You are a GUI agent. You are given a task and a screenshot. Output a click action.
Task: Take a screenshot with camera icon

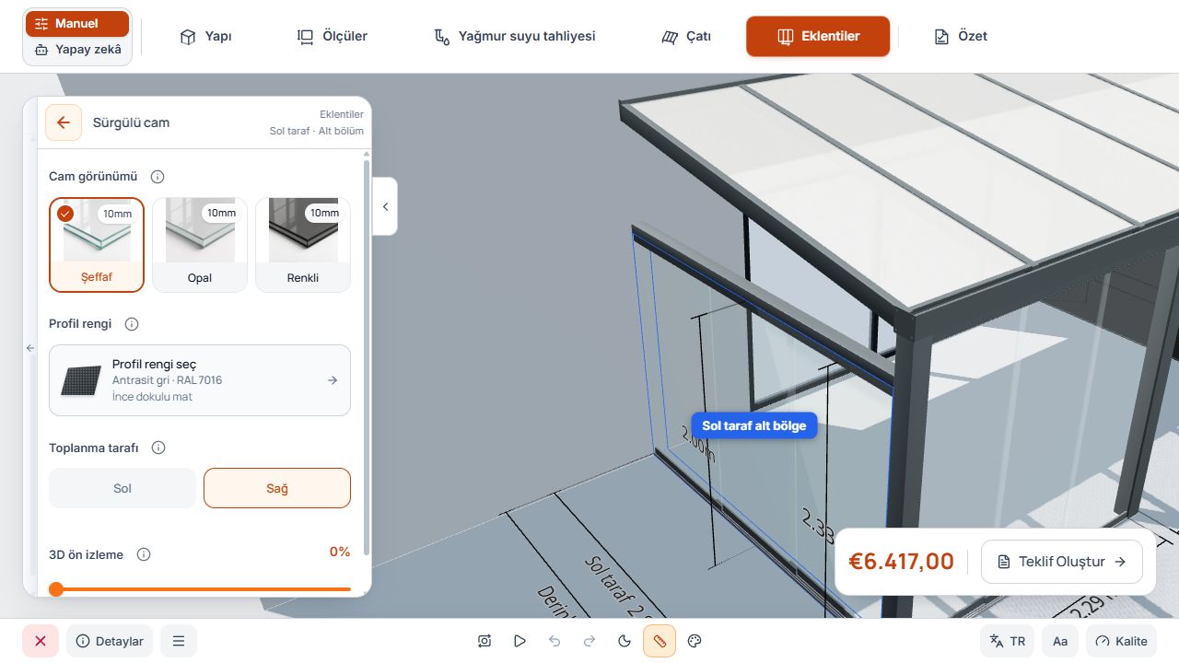(x=484, y=641)
